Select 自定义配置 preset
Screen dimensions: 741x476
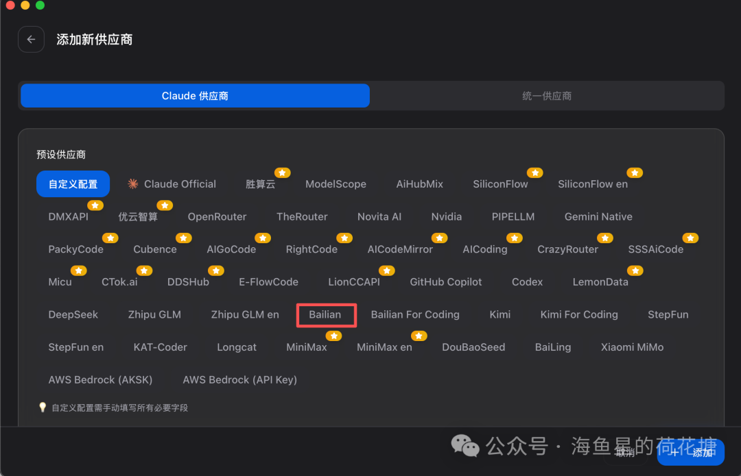click(x=73, y=184)
